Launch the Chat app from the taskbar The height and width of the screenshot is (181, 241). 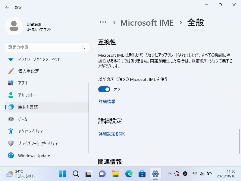pyautogui.click(x=102, y=174)
